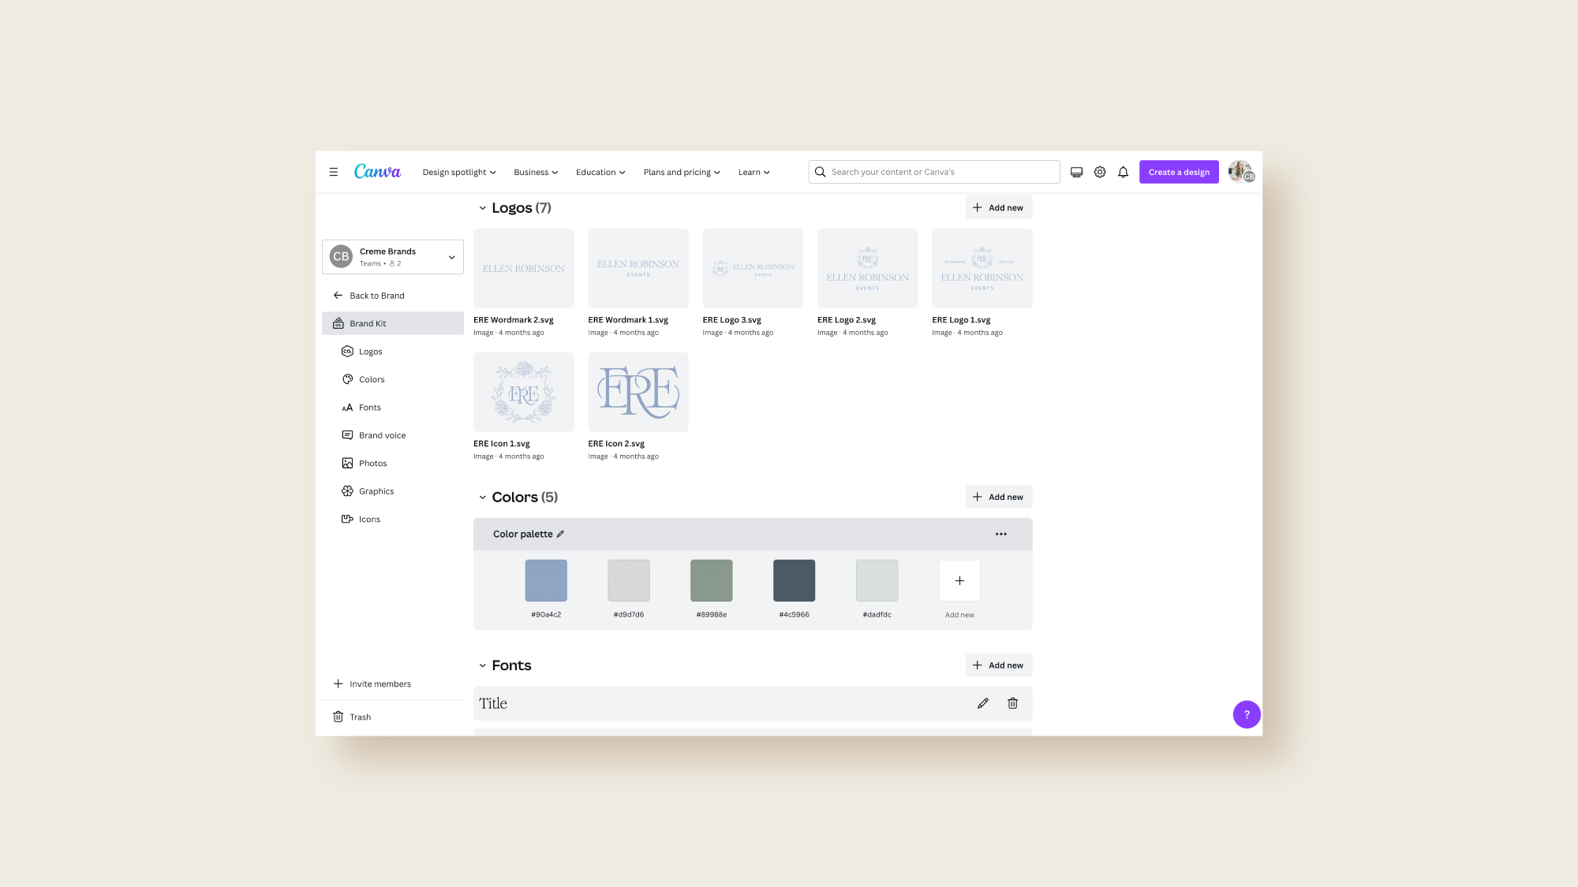Open the Plans and pricing menu

tap(681, 172)
